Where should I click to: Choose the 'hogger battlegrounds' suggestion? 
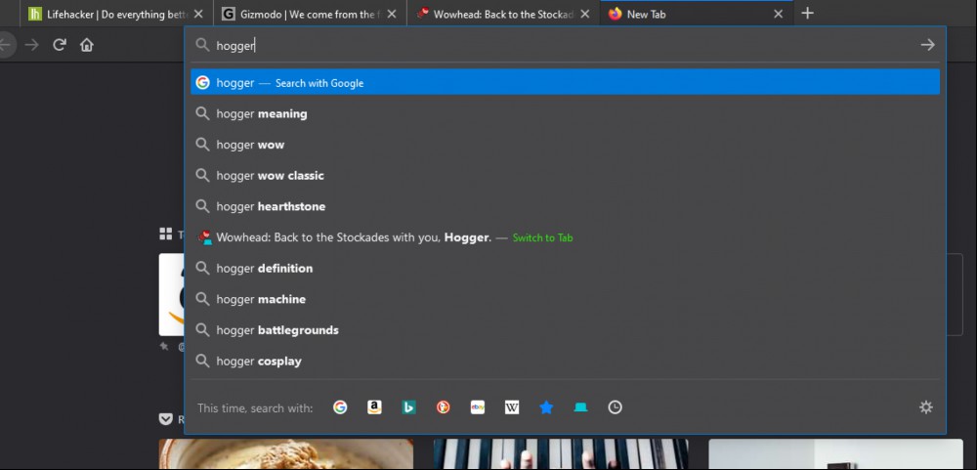565,330
